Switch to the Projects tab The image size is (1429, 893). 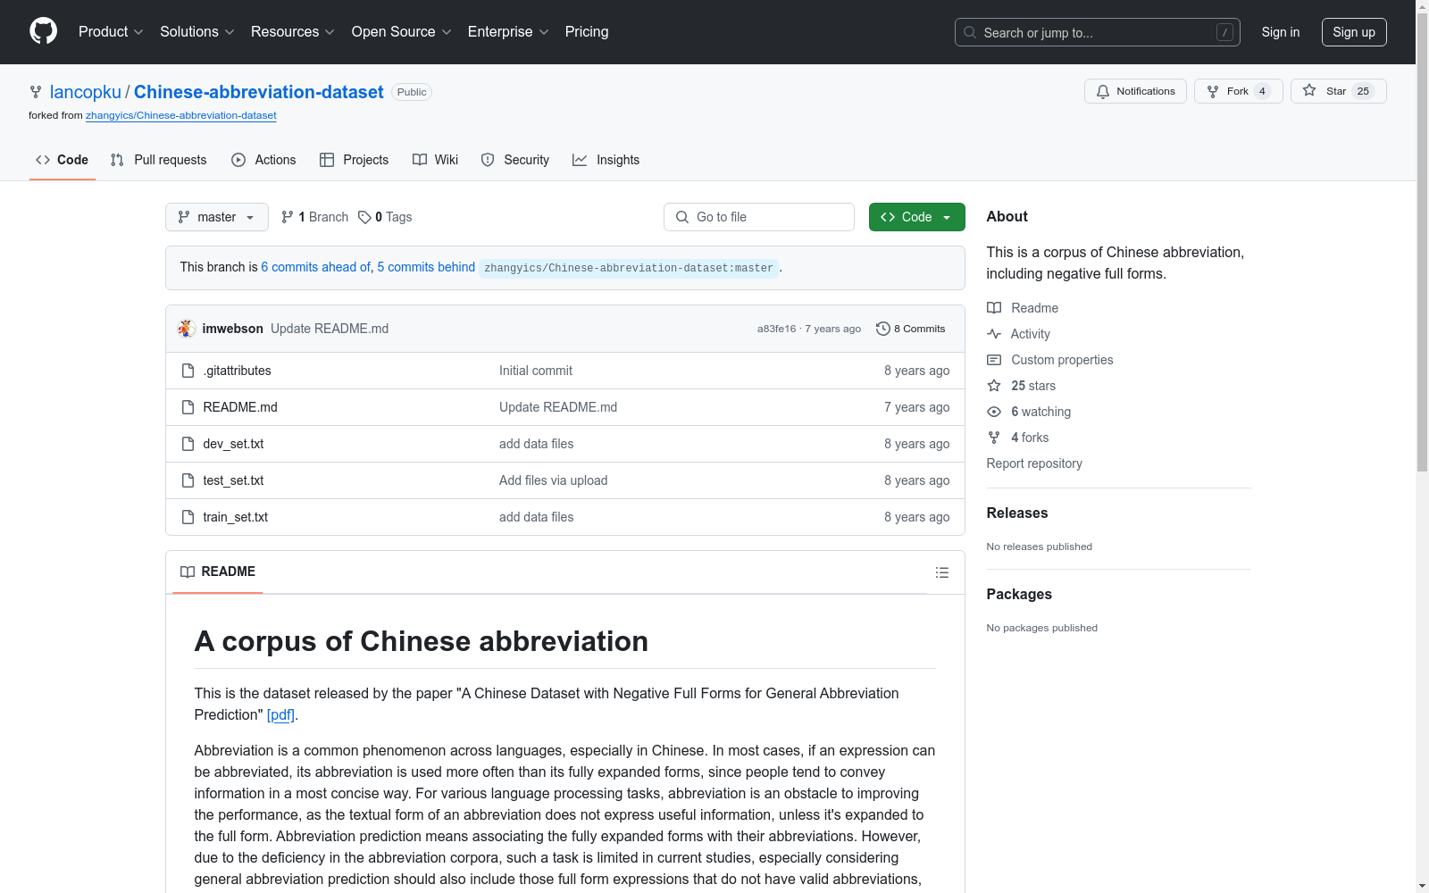pyautogui.click(x=355, y=160)
